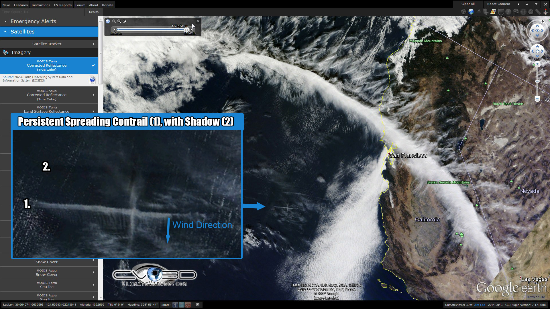Expand MODIS Aqua Corrected Reflectance options
This screenshot has height=309, width=550.
tap(93, 95)
